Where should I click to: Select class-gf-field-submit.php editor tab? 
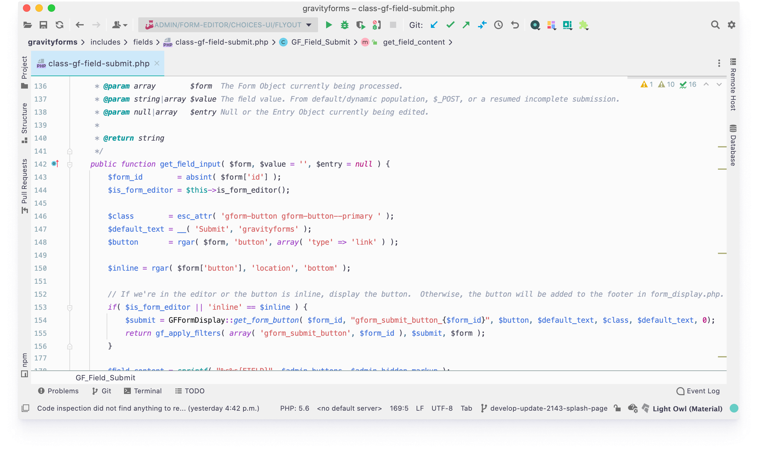[99, 63]
